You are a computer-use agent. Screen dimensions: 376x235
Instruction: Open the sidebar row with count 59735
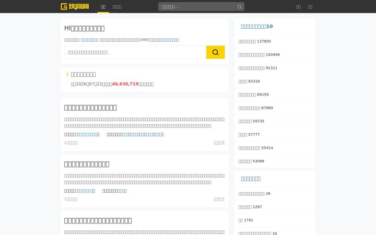275,121
